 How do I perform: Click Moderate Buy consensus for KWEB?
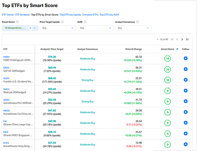click(87, 112)
